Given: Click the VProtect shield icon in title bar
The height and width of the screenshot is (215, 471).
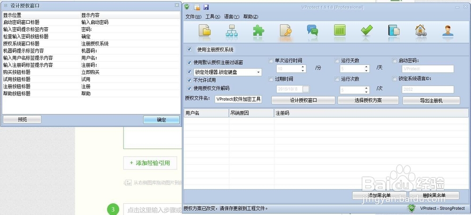Looking at the screenshot, I should [187, 7].
